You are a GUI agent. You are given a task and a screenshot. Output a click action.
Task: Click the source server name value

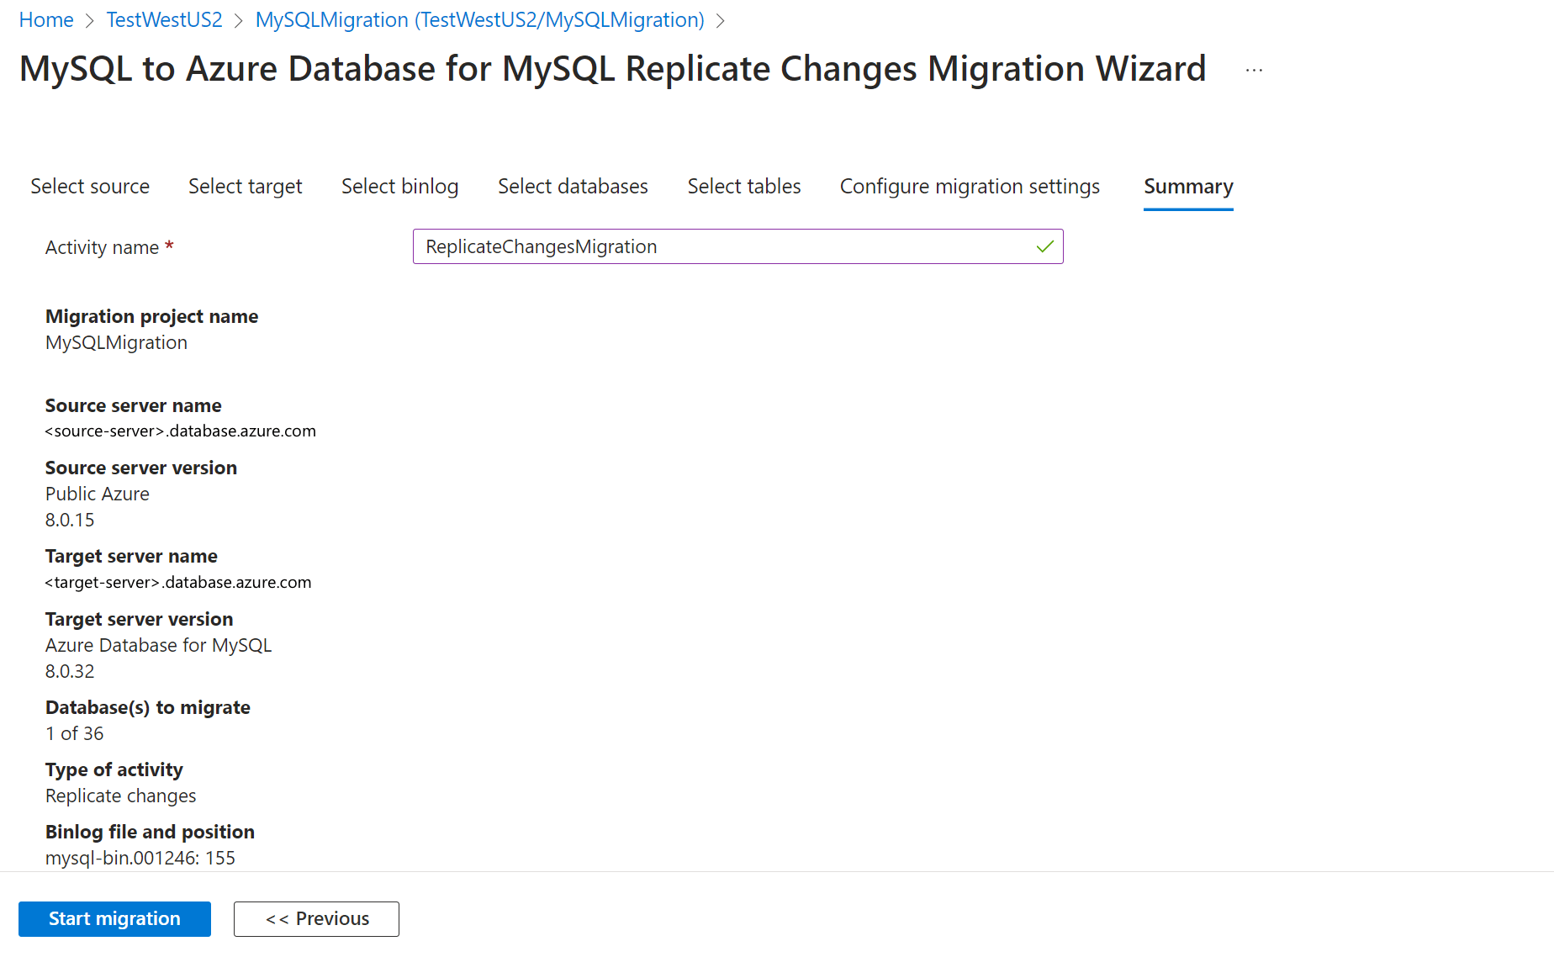pyautogui.click(x=180, y=431)
